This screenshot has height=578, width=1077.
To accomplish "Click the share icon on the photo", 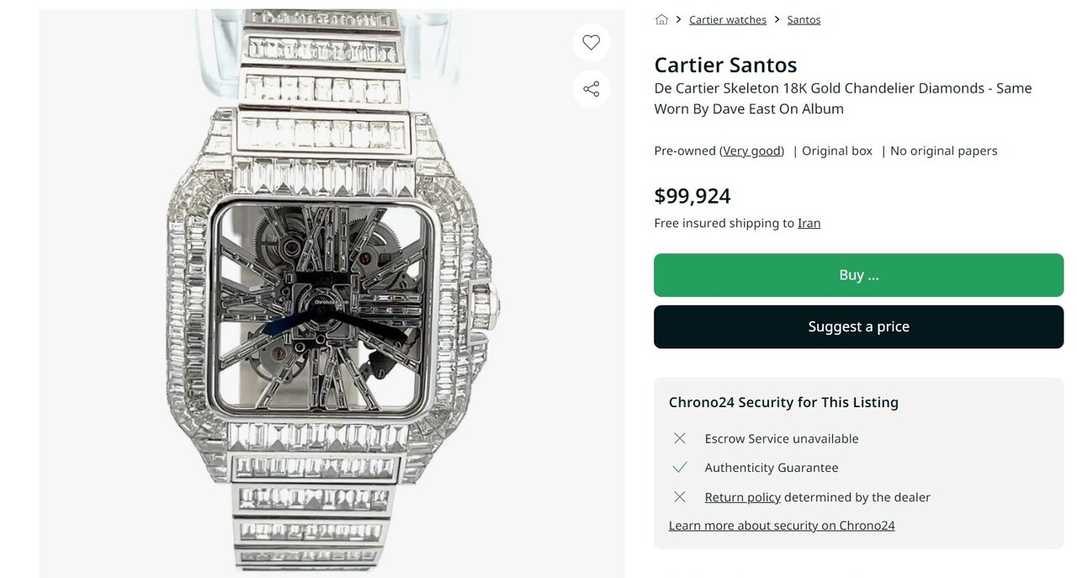I will [x=592, y=89].
